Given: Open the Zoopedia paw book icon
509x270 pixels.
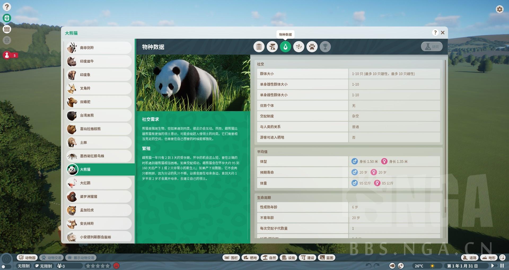Looking at the screenshot, I should (7, 18).
